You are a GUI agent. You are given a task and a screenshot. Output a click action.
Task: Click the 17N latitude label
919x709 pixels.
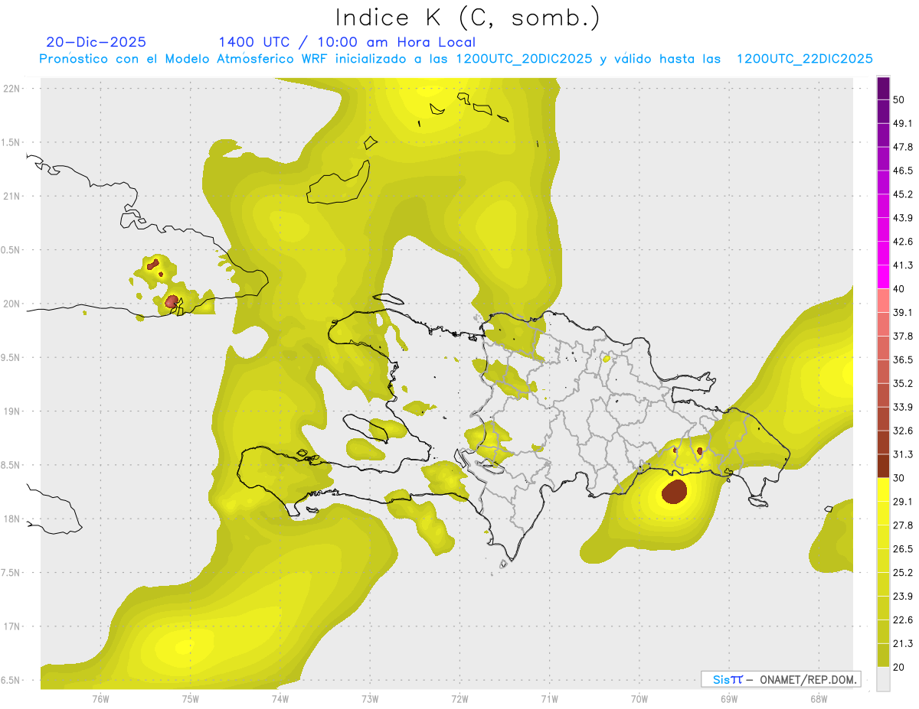(x=11, y=626)
